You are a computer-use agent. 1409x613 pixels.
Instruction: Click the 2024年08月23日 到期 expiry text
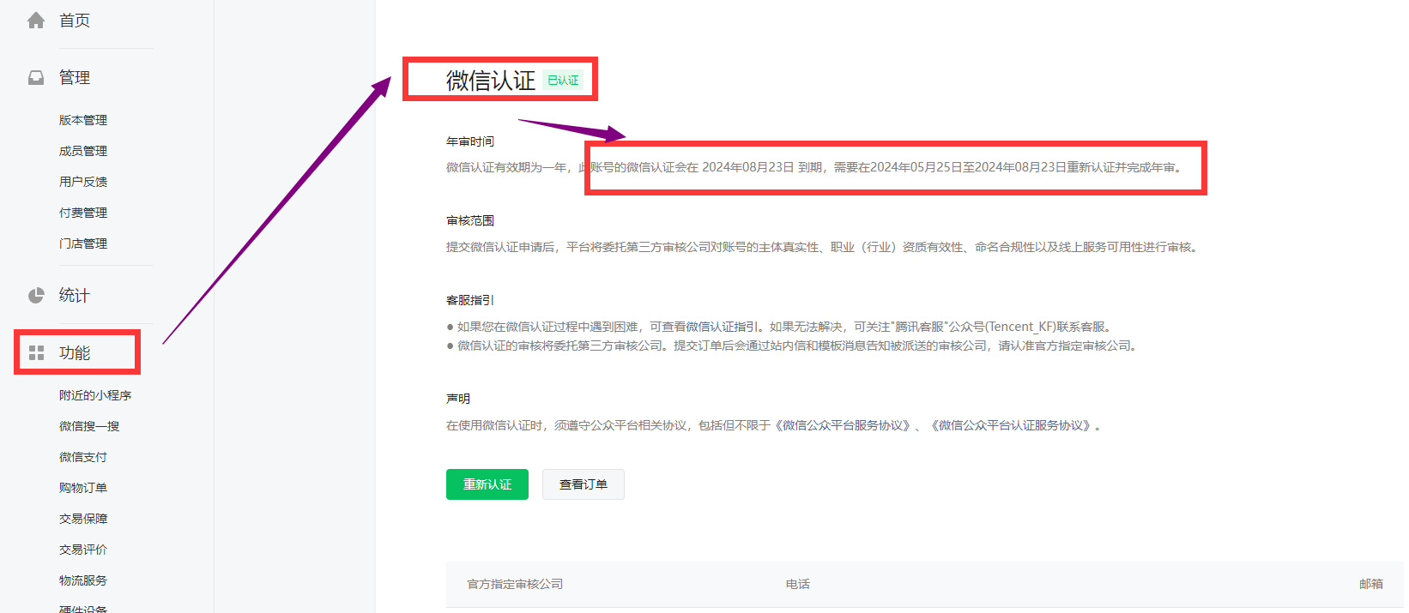[762, 167]
